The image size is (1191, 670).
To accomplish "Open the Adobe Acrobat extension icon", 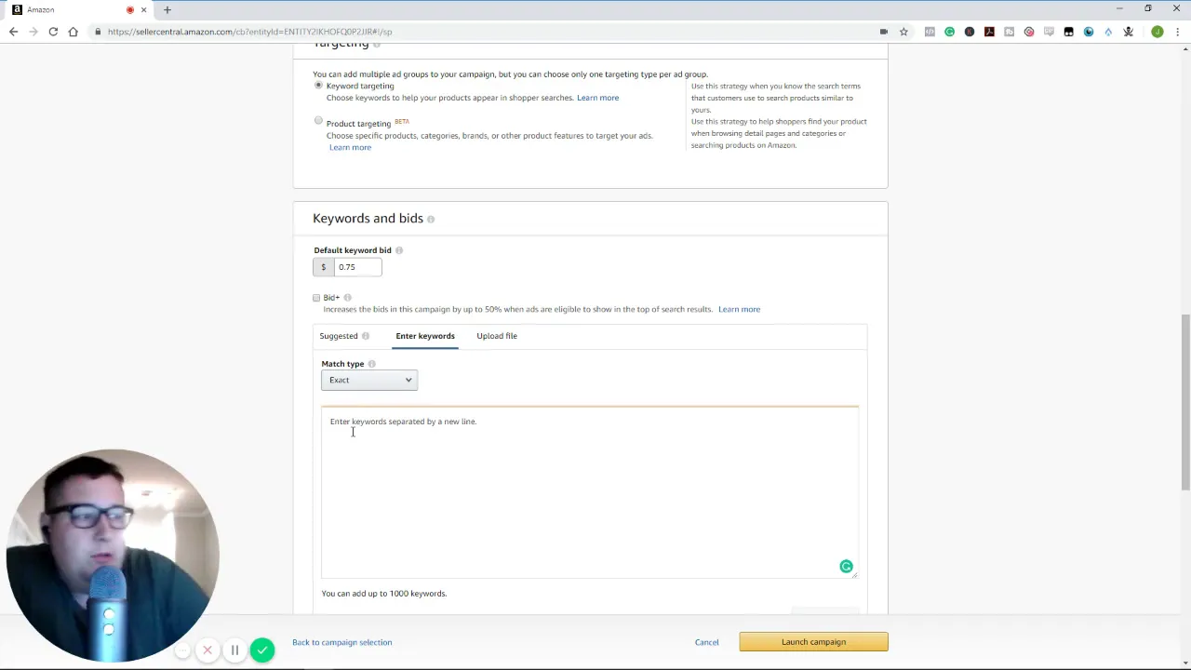I will tap(989, 32).
